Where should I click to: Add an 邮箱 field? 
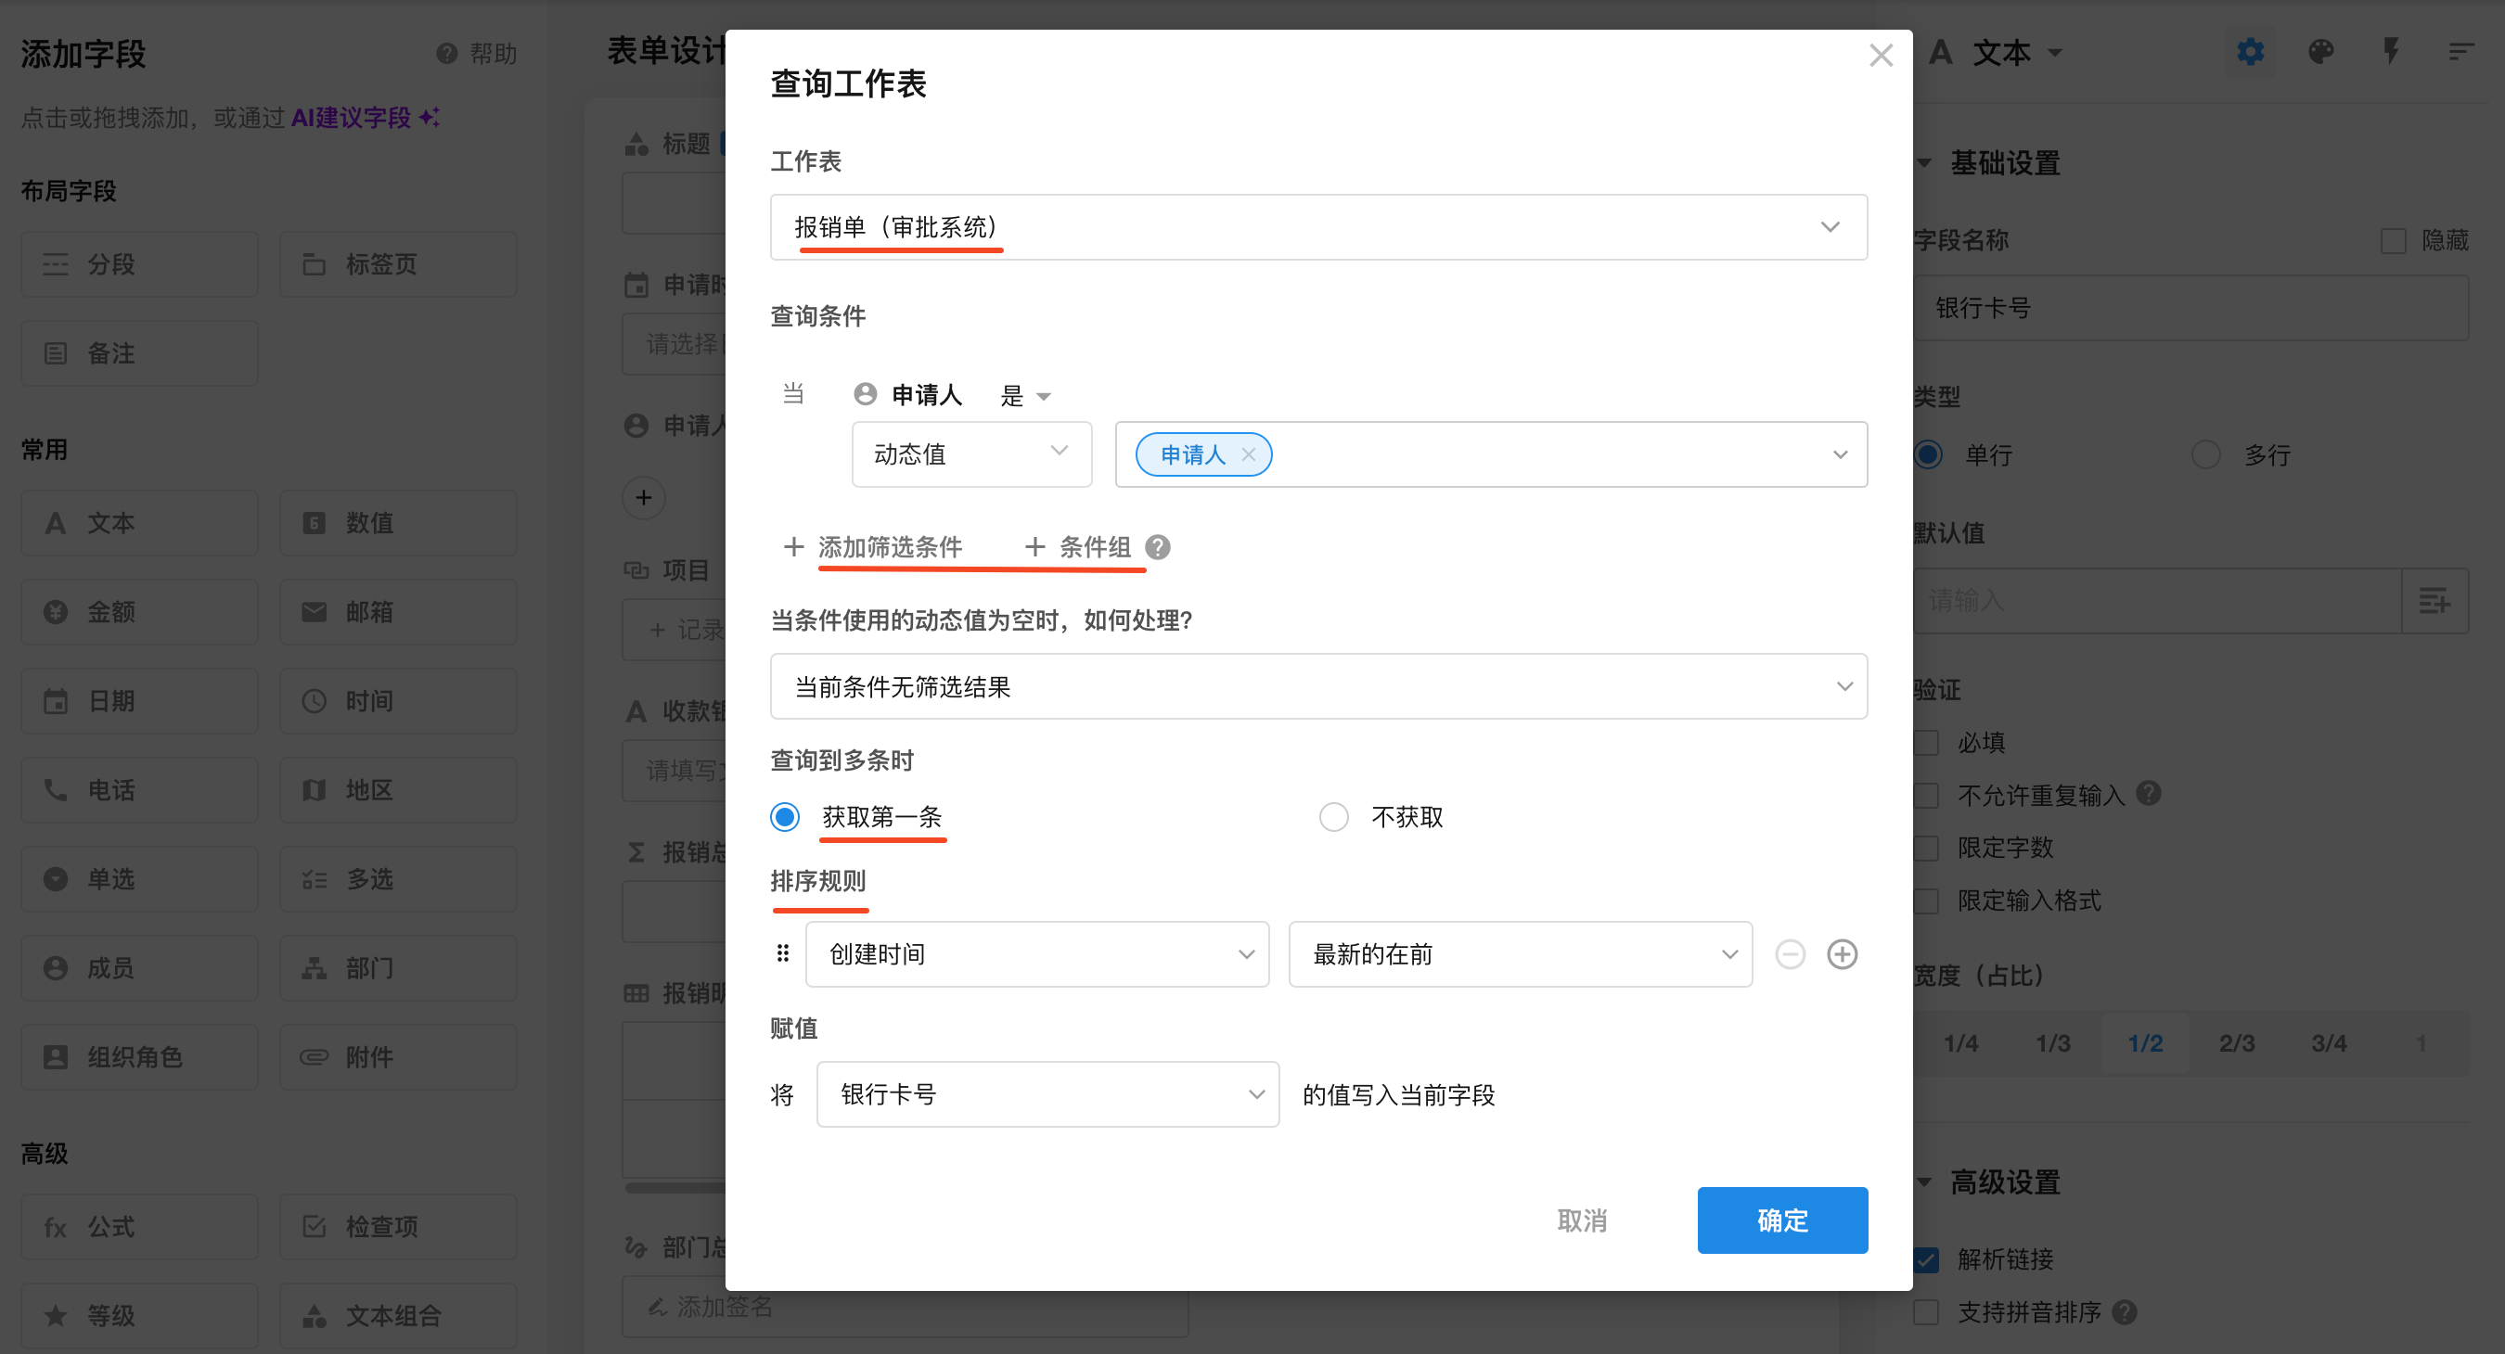398,611
